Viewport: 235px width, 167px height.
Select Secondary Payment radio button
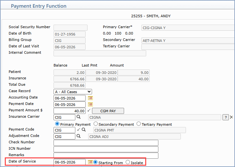96,124
